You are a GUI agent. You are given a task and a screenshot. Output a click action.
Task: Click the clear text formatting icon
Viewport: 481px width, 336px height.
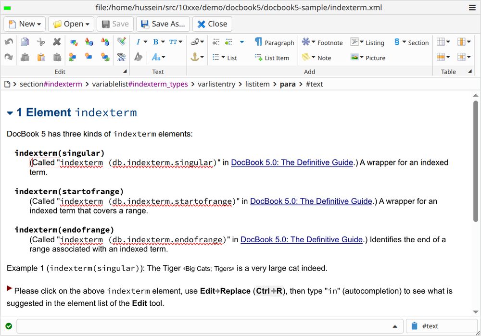139,57
